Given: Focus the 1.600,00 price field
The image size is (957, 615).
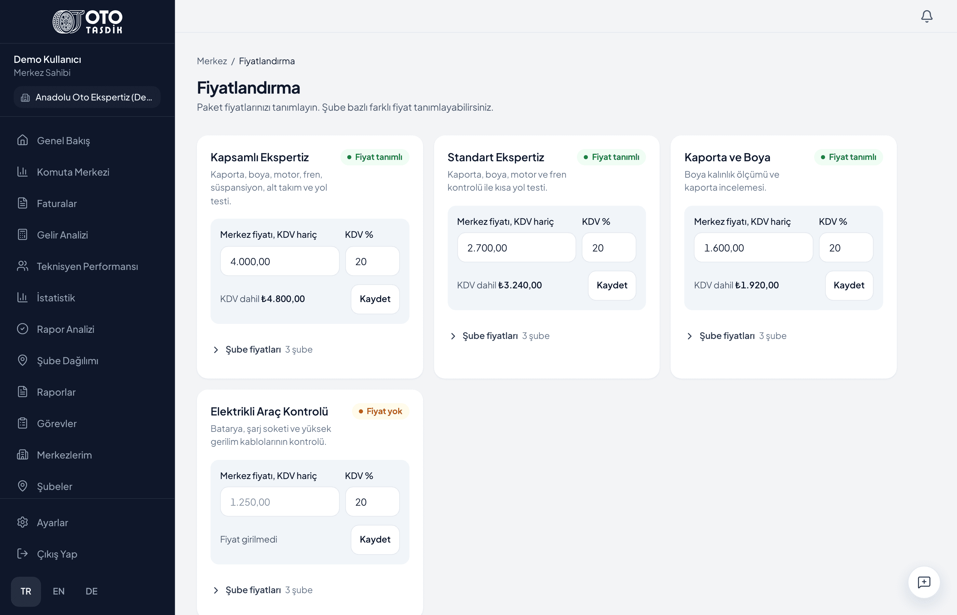Looking at the screenshot, I should [x=753, y=248].
